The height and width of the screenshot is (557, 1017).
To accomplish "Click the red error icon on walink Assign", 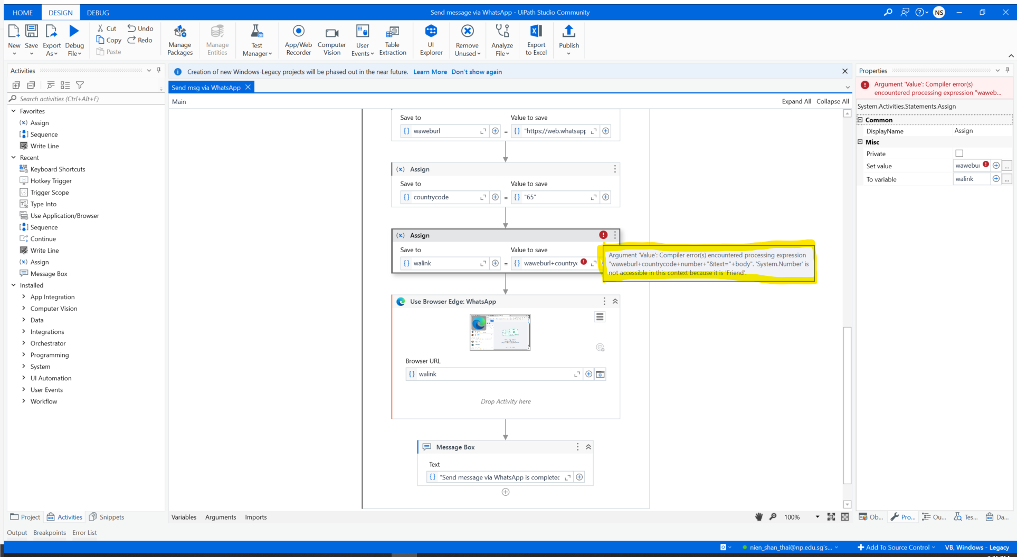I will 603,235.
